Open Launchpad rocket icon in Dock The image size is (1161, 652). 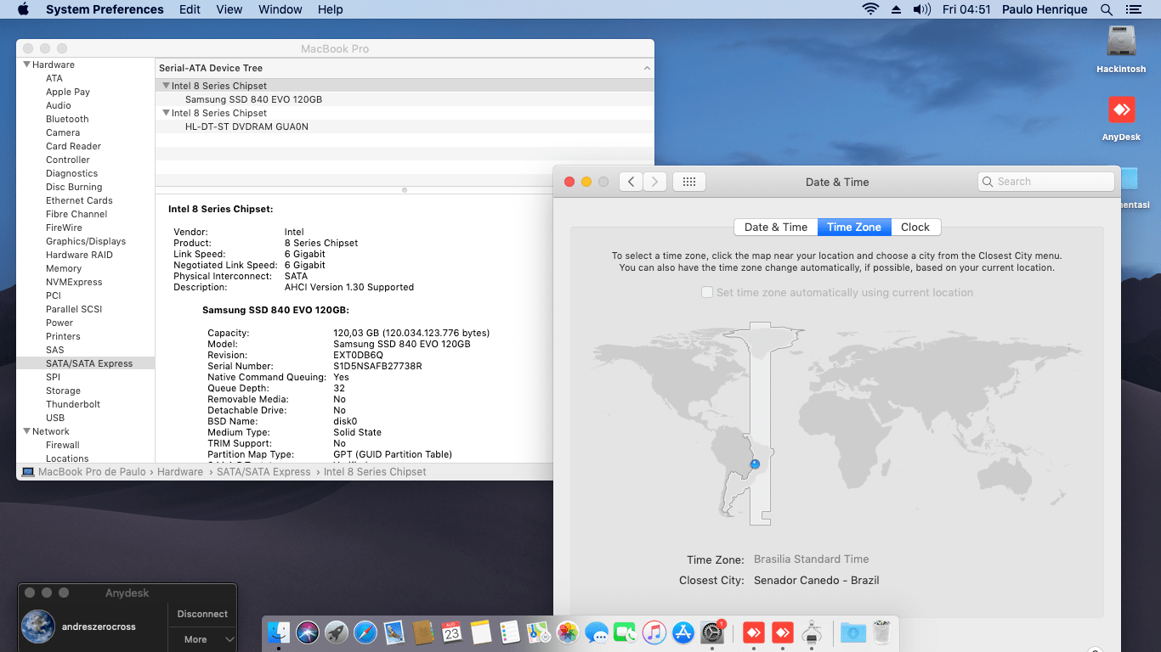pos(337,632)
